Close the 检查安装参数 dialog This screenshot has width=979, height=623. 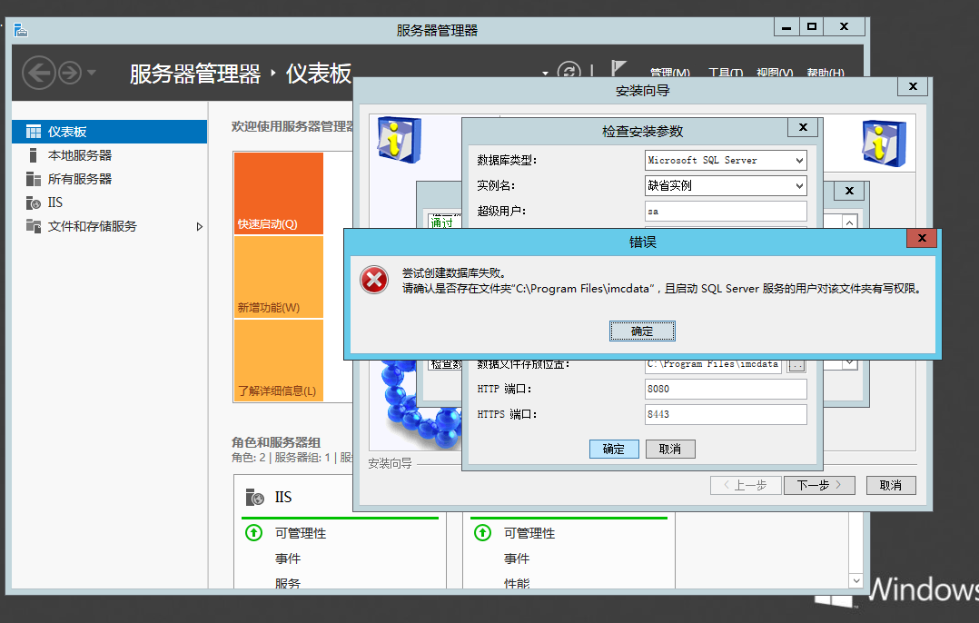[803, 127]
